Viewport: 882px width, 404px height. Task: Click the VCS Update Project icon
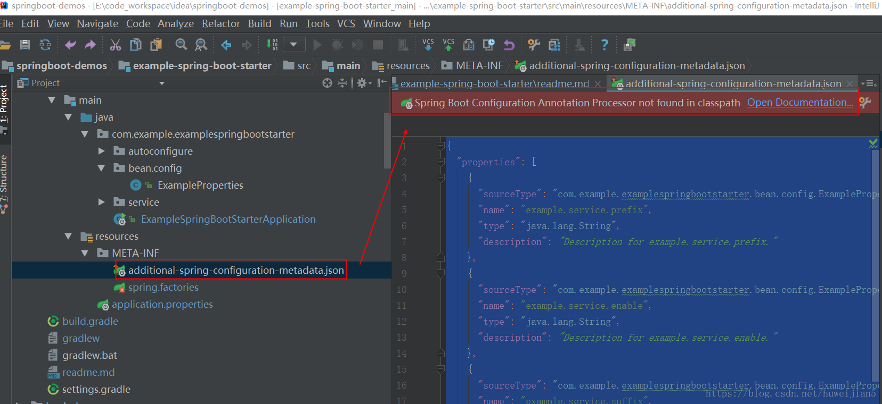(x=428, y=45)
